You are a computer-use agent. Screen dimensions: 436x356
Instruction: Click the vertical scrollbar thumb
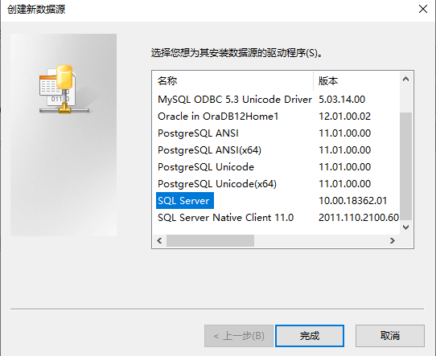(x=405, y=166)
